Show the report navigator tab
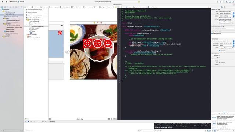The image size is (235, 132). pyautogui.click(x=22, y=7)
